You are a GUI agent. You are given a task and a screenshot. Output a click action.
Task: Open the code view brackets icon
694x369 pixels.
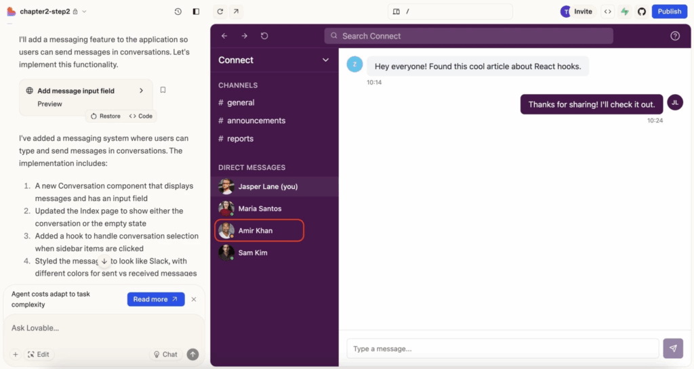pos(608,12)
